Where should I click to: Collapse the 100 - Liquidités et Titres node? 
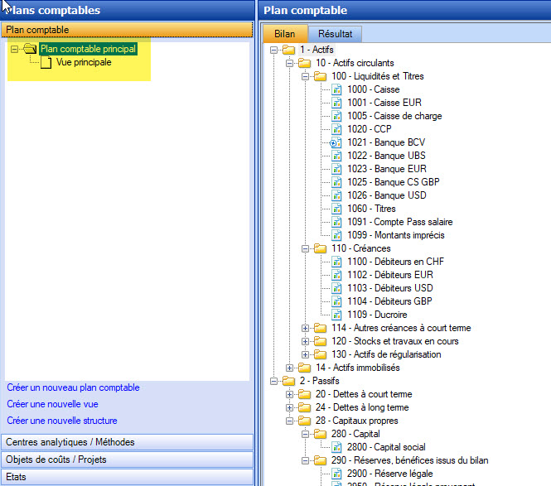point(306,76)
